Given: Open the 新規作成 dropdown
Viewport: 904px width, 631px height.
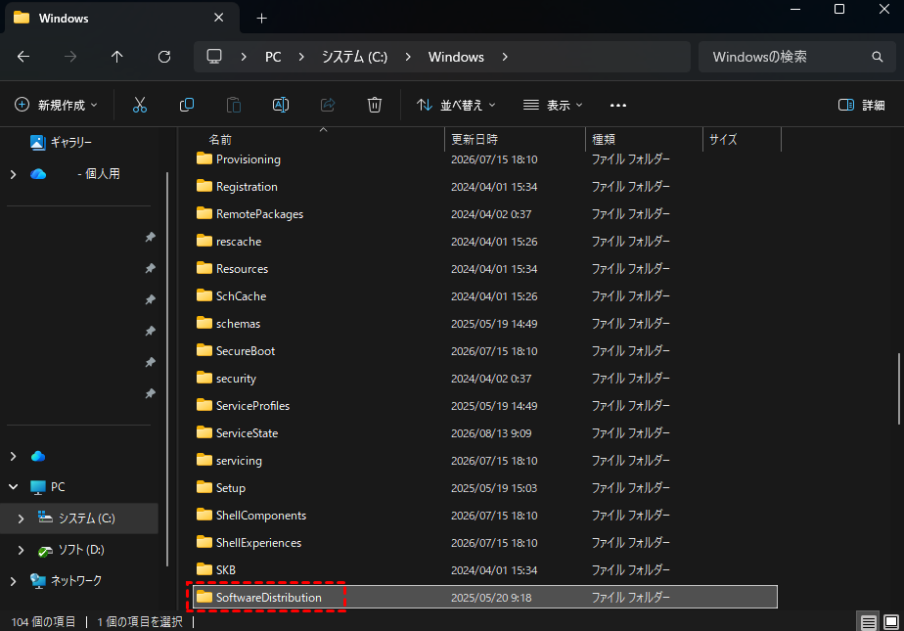Looking at the screenshot, I should [x=56, y=105].
